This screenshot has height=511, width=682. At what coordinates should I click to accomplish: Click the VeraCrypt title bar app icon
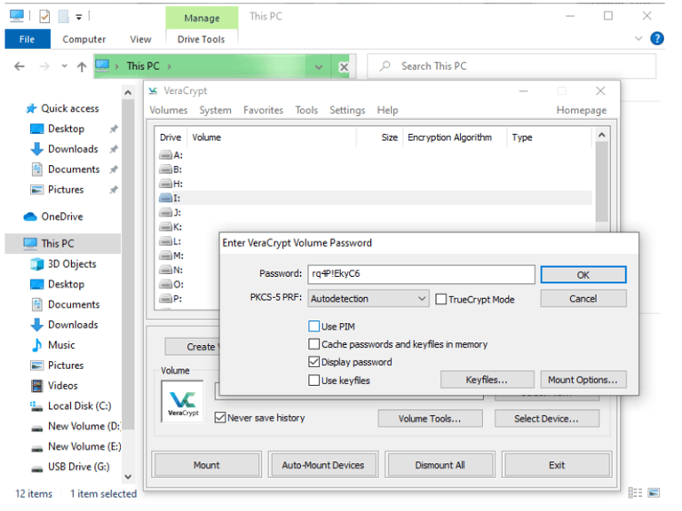click(x=153, y=90)
